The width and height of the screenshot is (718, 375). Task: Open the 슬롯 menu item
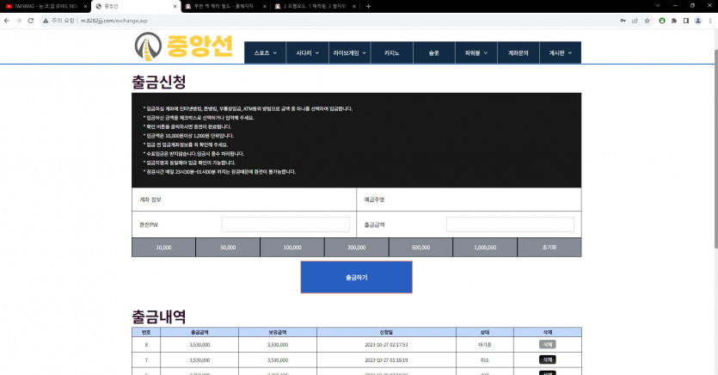click(x=434, y=52)
